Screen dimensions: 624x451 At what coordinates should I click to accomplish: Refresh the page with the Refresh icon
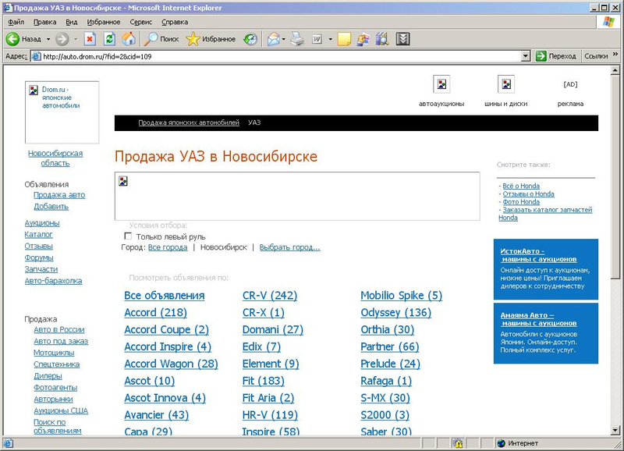point(109,38)
